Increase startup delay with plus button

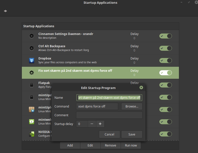[x=100, y=124]
